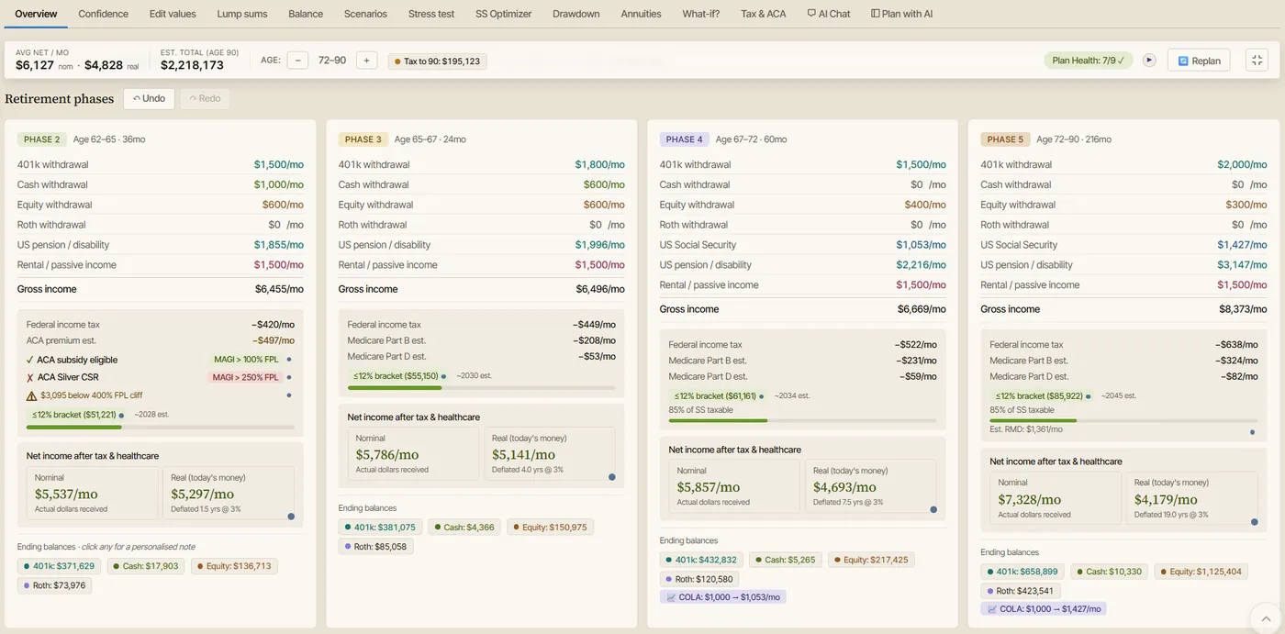Click the Roth: $73,976 balance chip
The width and height of the screenshot is (1285, 634).
pos(54,585)
